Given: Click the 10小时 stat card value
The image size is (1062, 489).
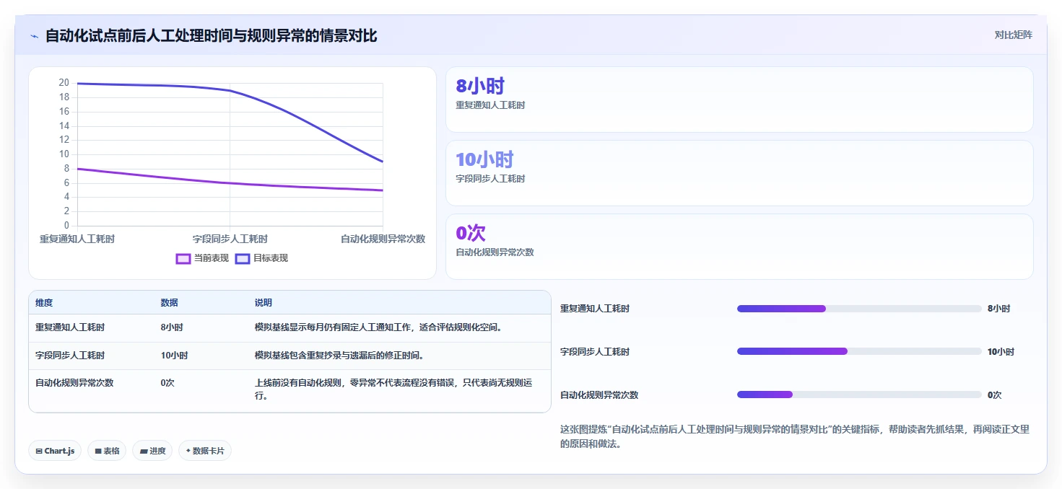Looking at the screenshot, I should tap(484, 160).
